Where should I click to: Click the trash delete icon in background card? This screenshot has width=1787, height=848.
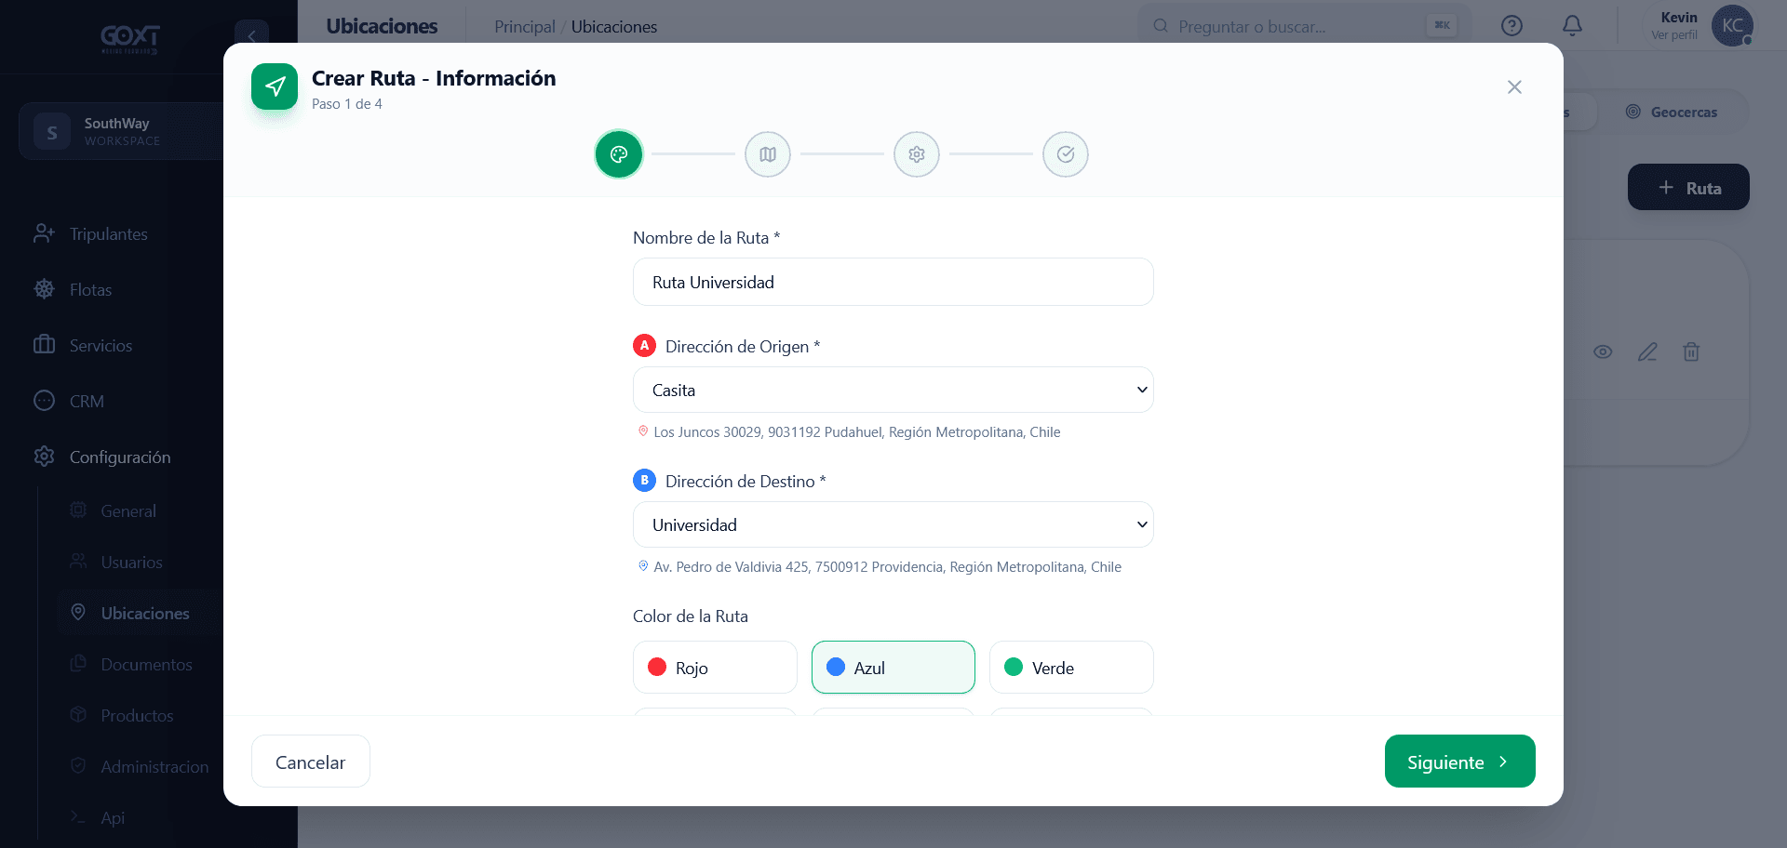1691,352
